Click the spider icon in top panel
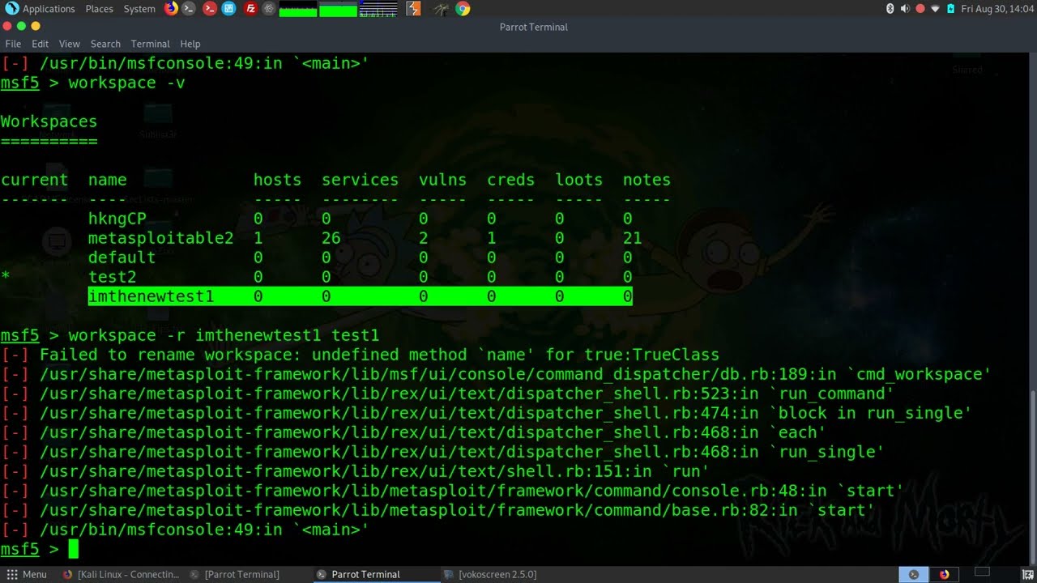This screenshot has width=1037, height=583. click(x=440, y=9)
